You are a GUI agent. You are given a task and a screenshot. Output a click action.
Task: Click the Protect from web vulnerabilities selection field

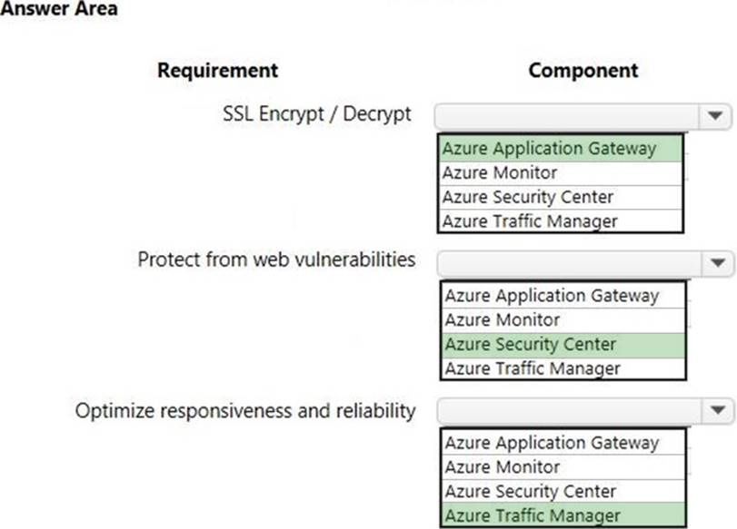click(569, 263)
